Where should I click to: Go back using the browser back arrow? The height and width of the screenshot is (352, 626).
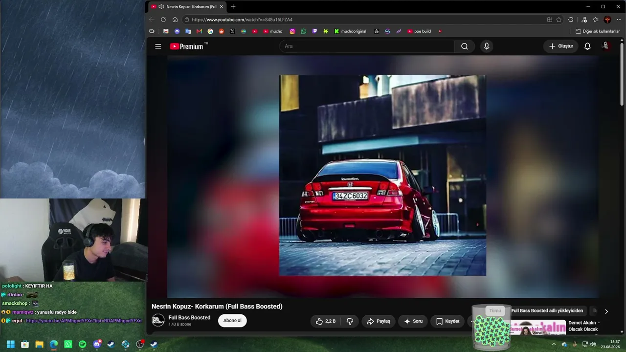coord(151,20)
